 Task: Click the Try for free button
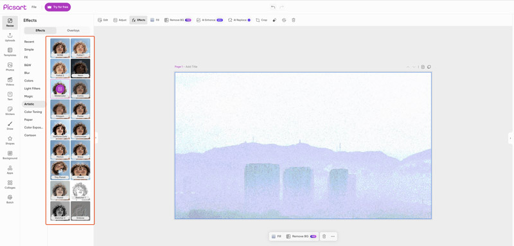pos(58,7)
